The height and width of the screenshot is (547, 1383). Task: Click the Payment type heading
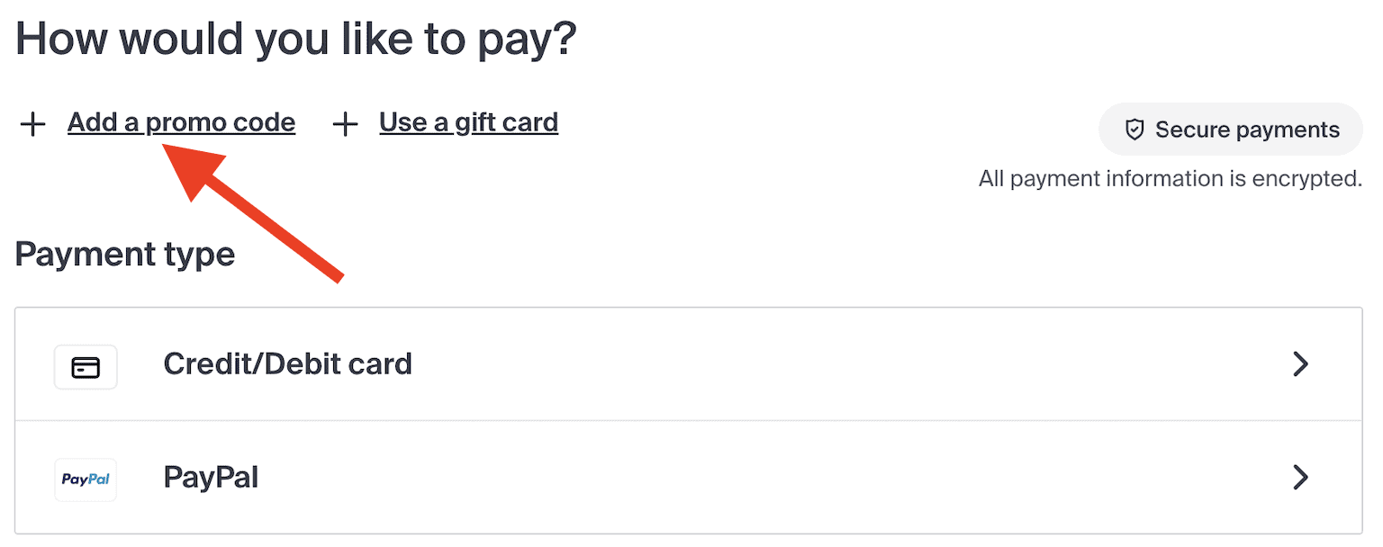125,255
